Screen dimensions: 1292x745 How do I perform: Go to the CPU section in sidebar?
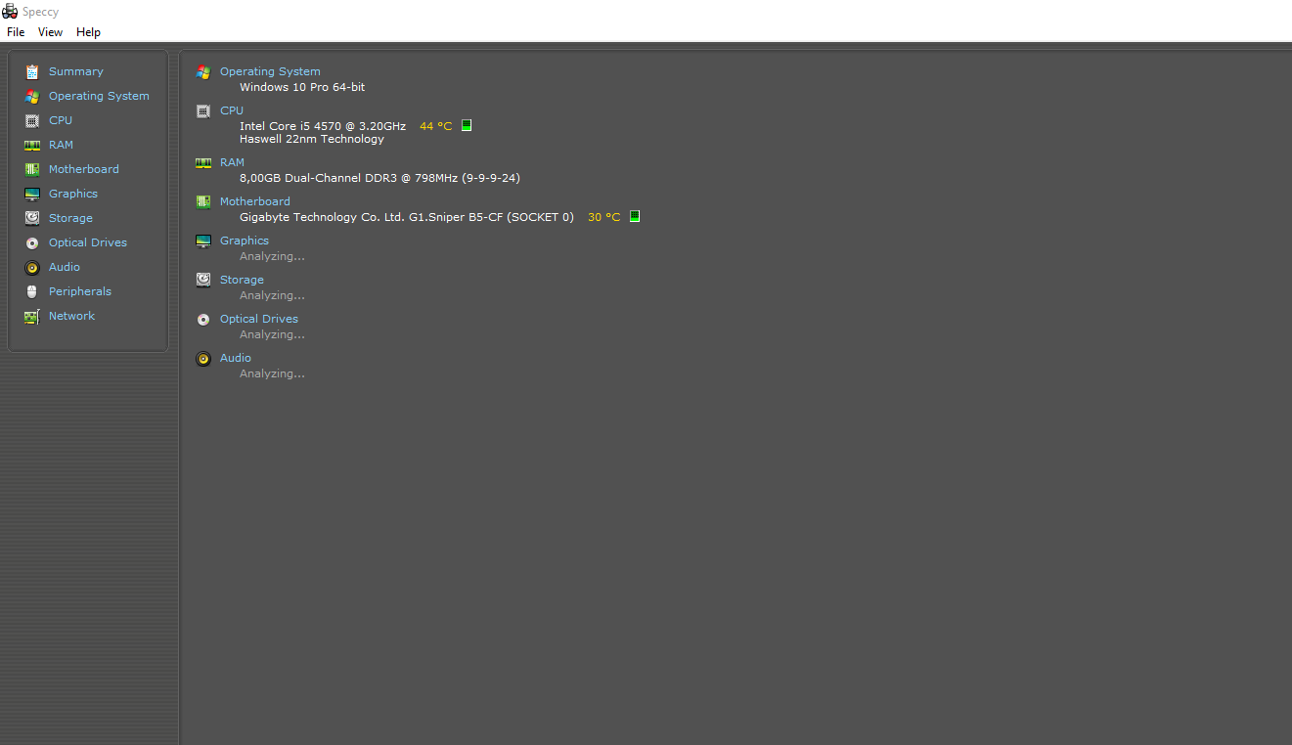click(x=61, y=120)
